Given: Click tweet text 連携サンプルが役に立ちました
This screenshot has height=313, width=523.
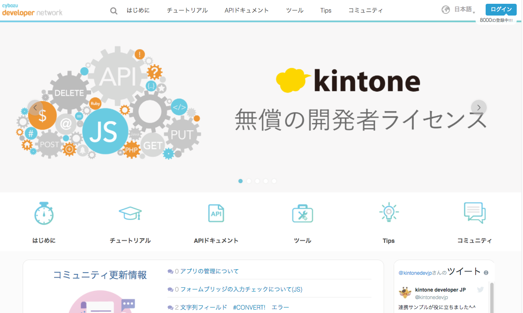Looking at the screenshot, I should pyautogui.click(x=437, y=308).
